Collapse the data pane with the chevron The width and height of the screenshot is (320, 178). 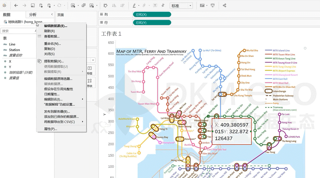pyautogui.click(x=52, y=14)
